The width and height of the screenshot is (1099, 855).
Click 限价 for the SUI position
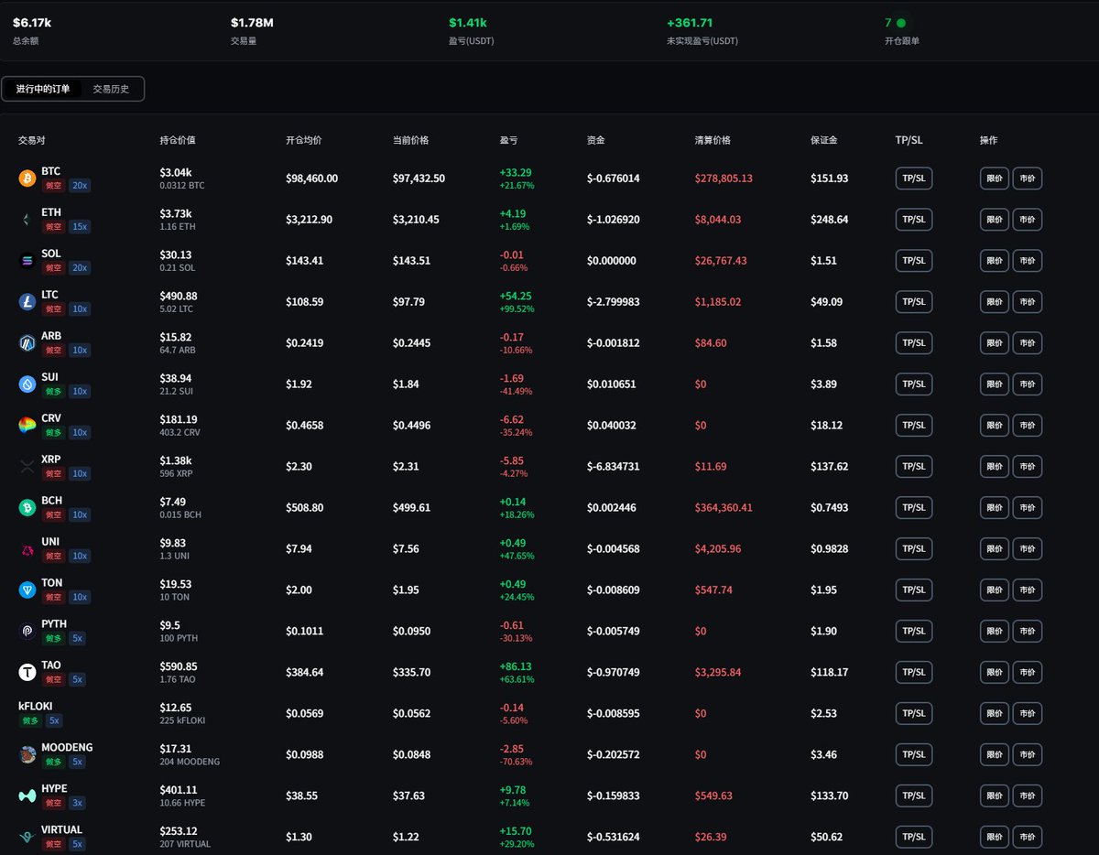pos(995,384)
